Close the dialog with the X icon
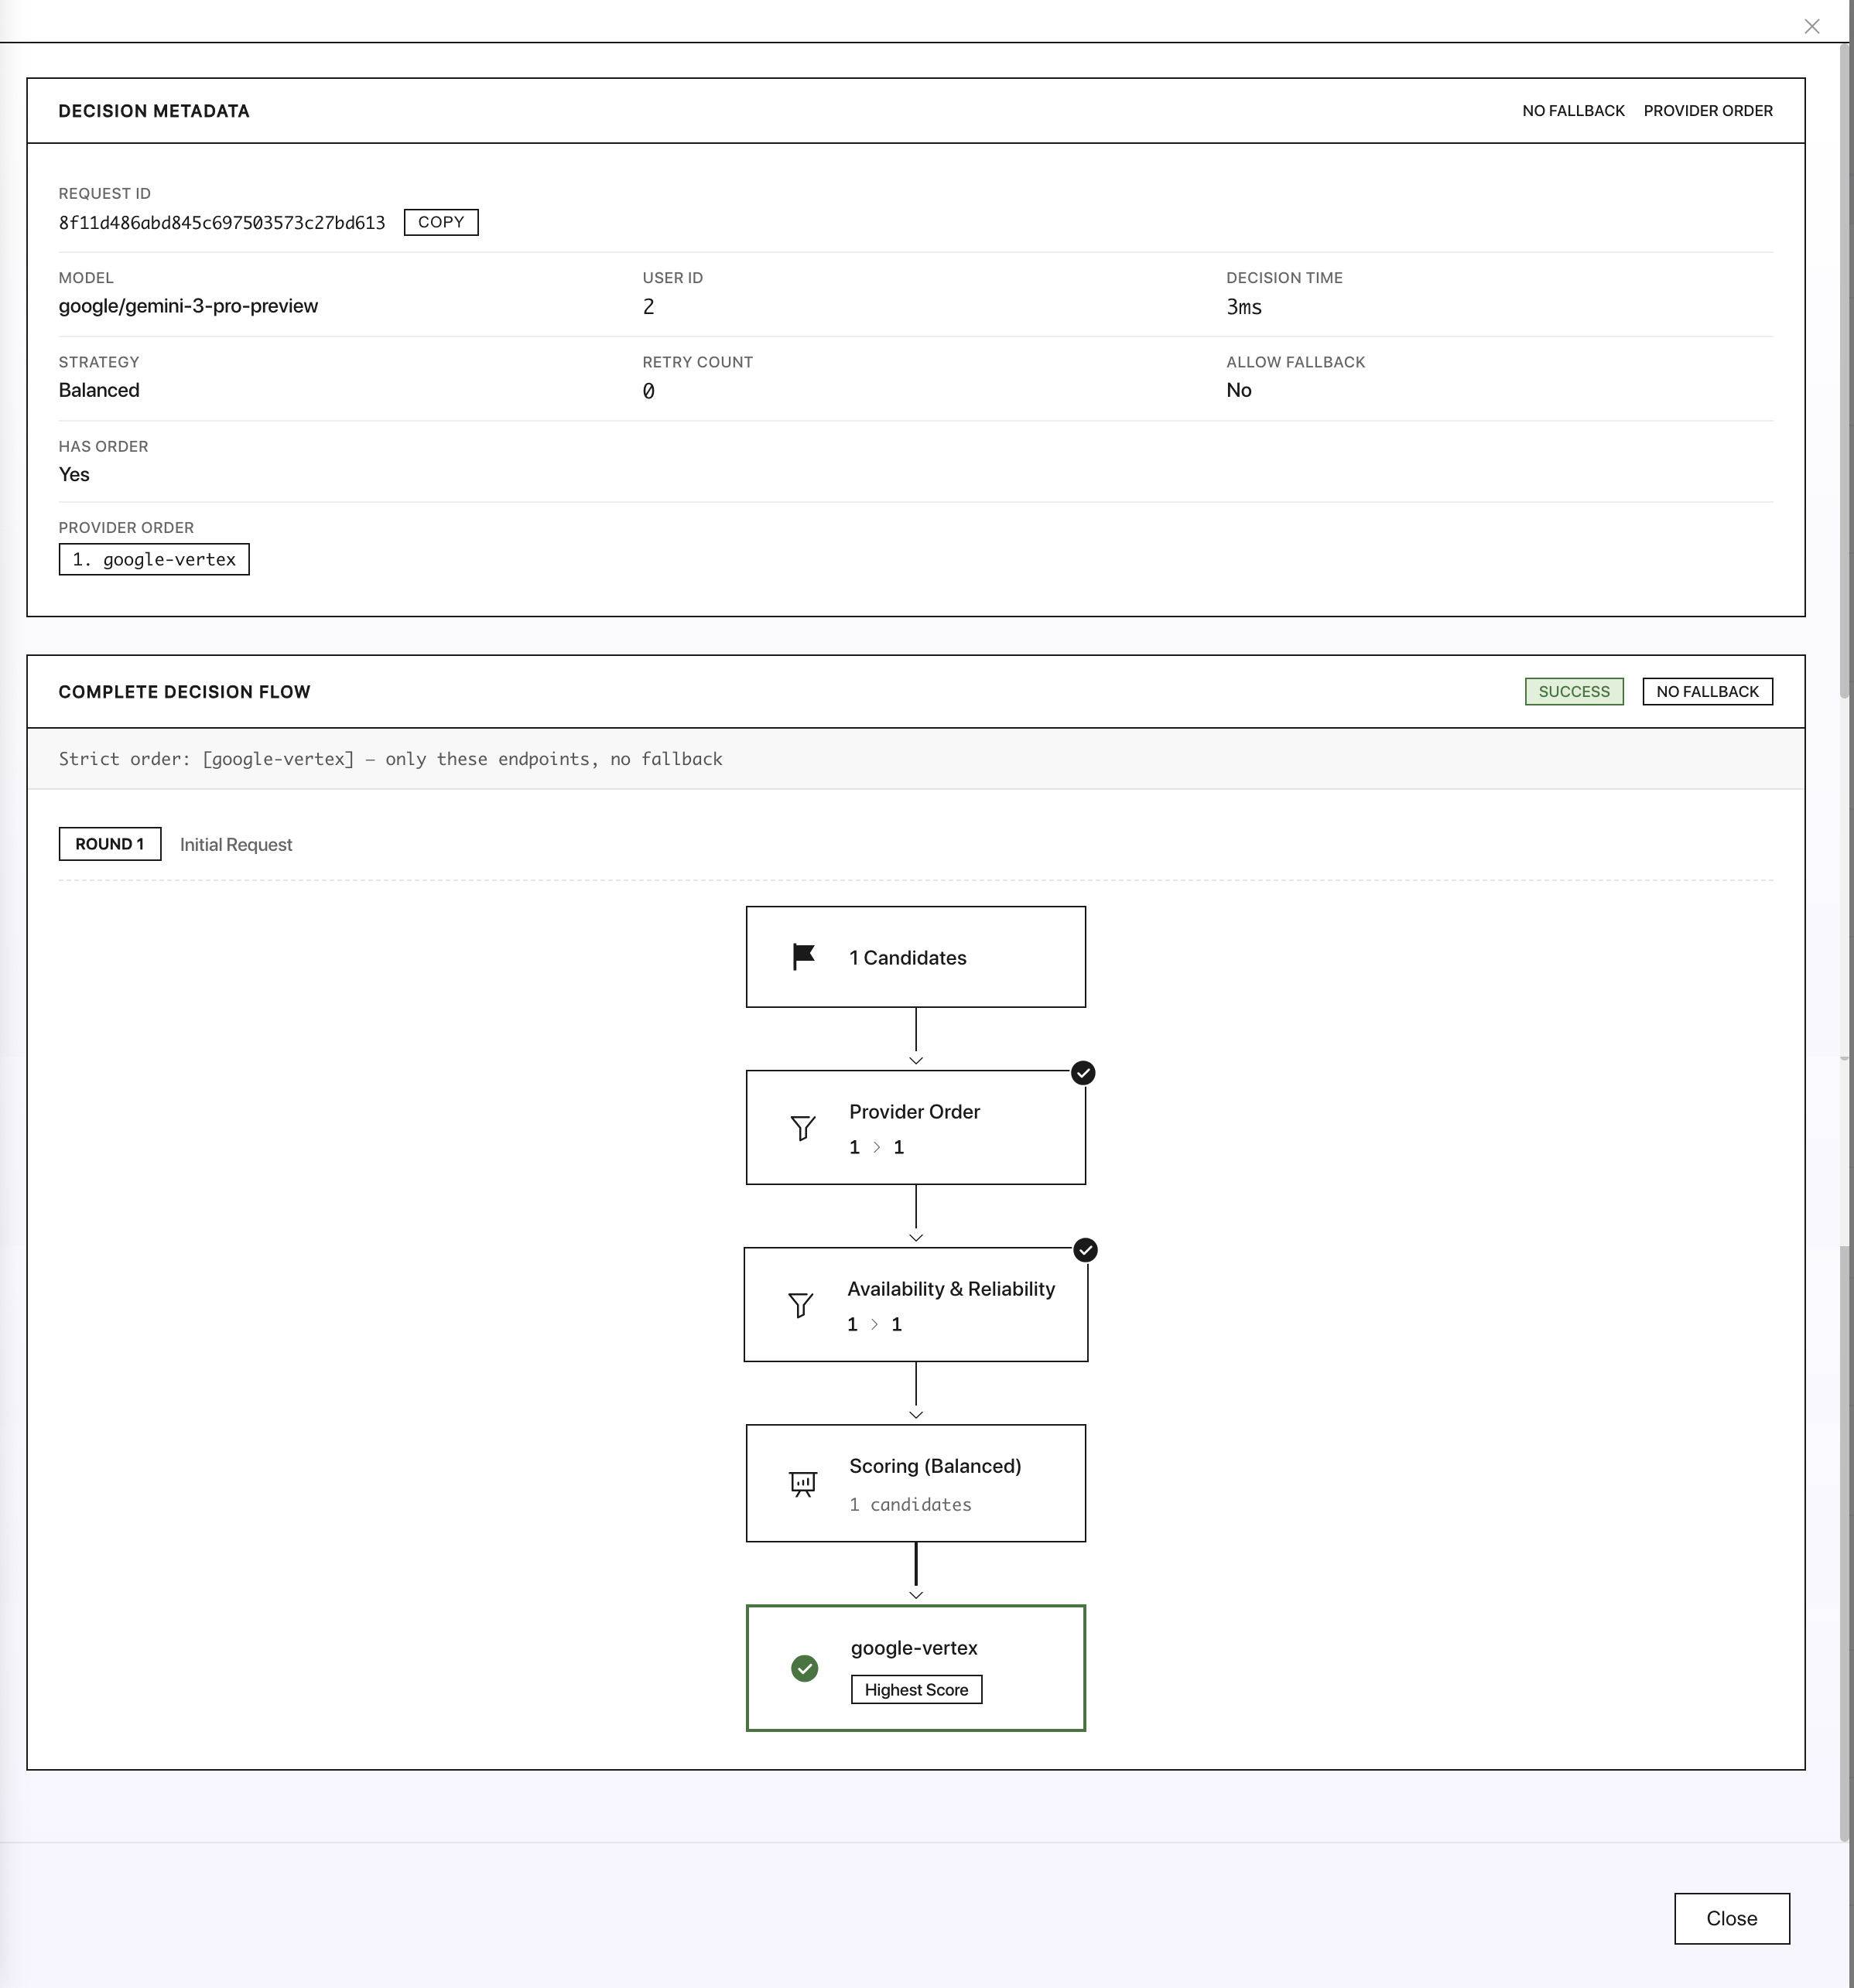 1812,27
